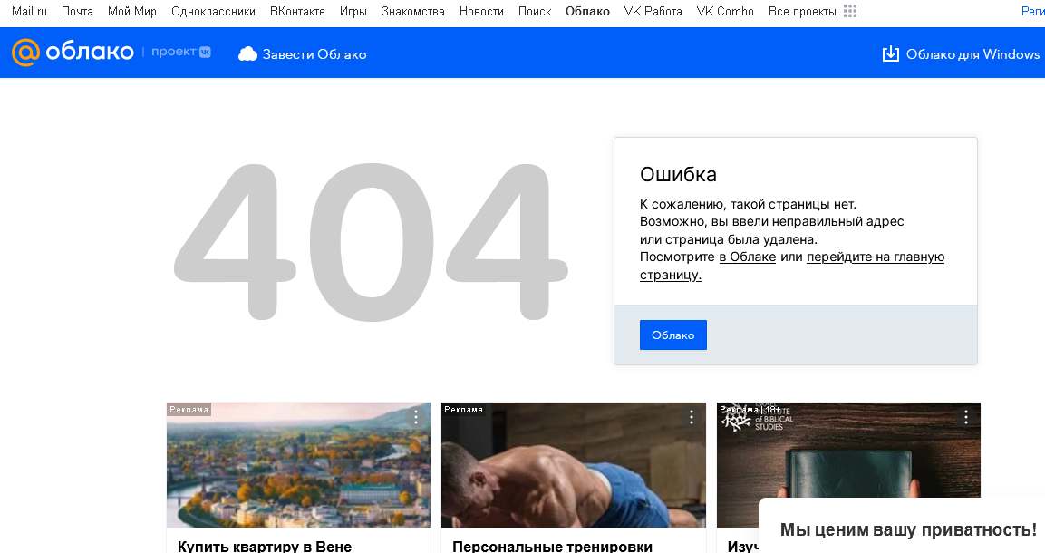1045x553 pixels.
Task: Open the push-up workout ad image
Action: pyautogui.click(x=573, y=465)
